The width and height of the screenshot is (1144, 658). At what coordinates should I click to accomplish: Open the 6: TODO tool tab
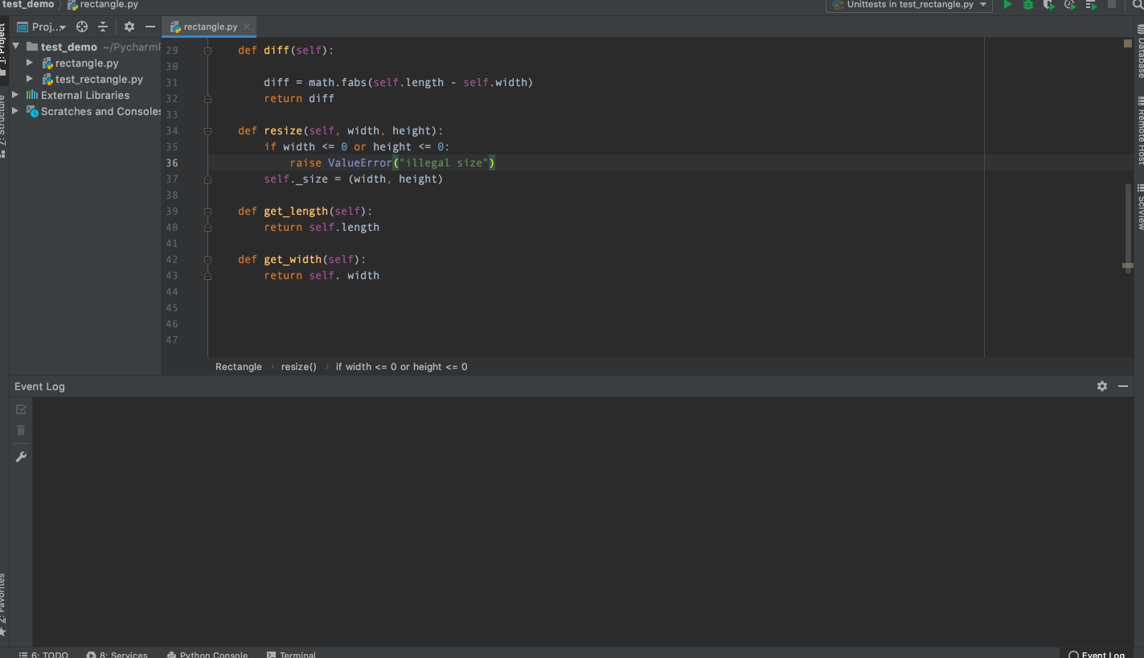pyautogui.click(x=43, y=654)
